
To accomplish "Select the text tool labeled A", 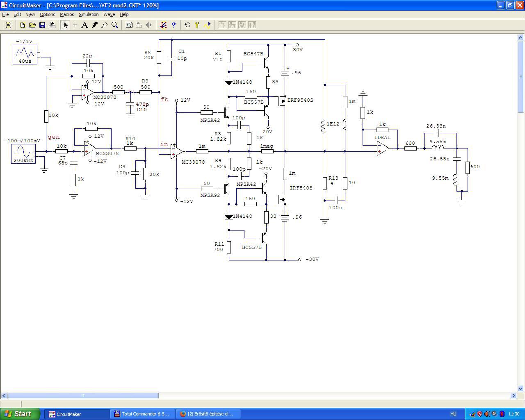I will pos(84,25).
